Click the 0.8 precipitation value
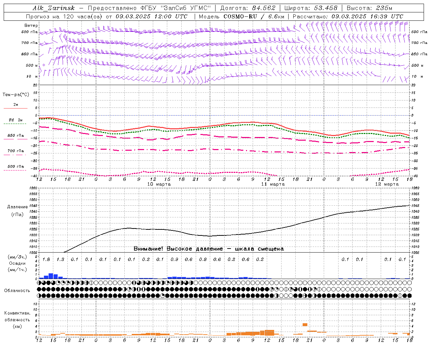Viewport: 429px width, 343px height. pos(203,260)
